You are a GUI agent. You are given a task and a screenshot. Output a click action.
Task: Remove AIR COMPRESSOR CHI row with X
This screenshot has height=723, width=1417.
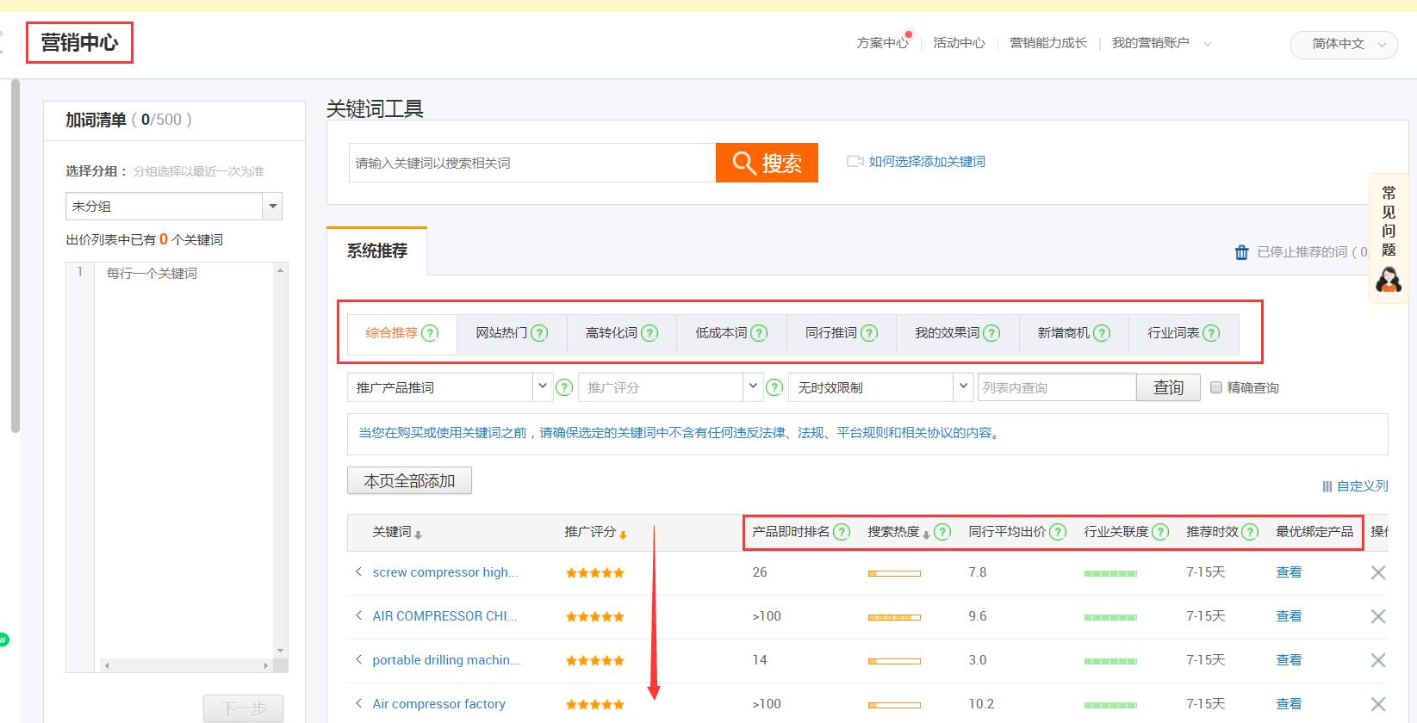coord(1378,616)
